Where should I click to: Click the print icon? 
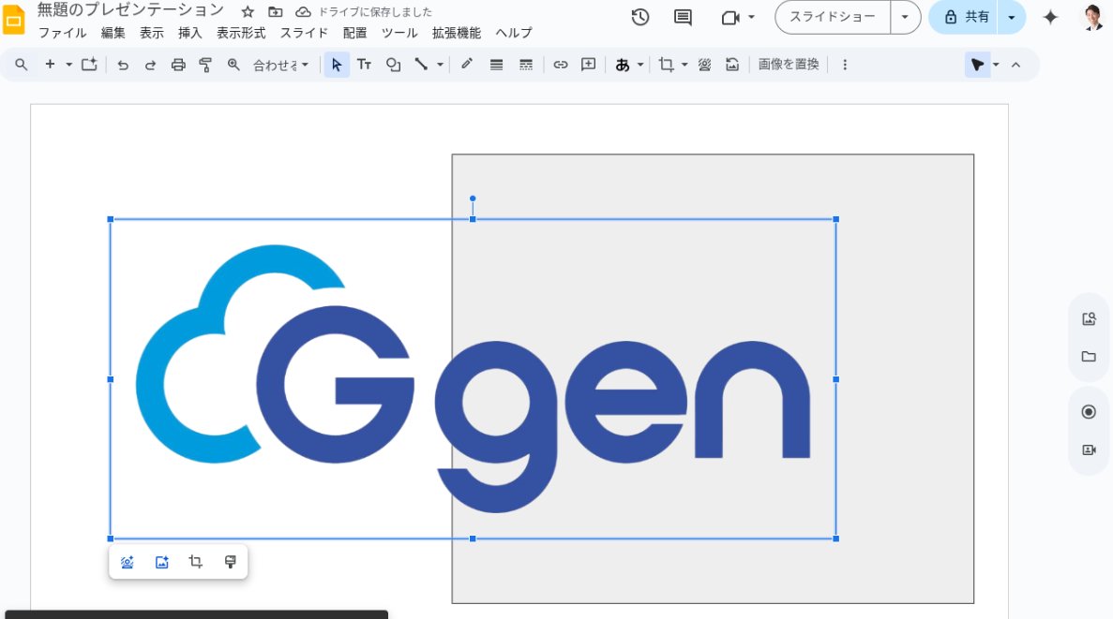click(178, 65)
